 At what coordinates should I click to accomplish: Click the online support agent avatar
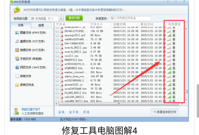point(16,111)
